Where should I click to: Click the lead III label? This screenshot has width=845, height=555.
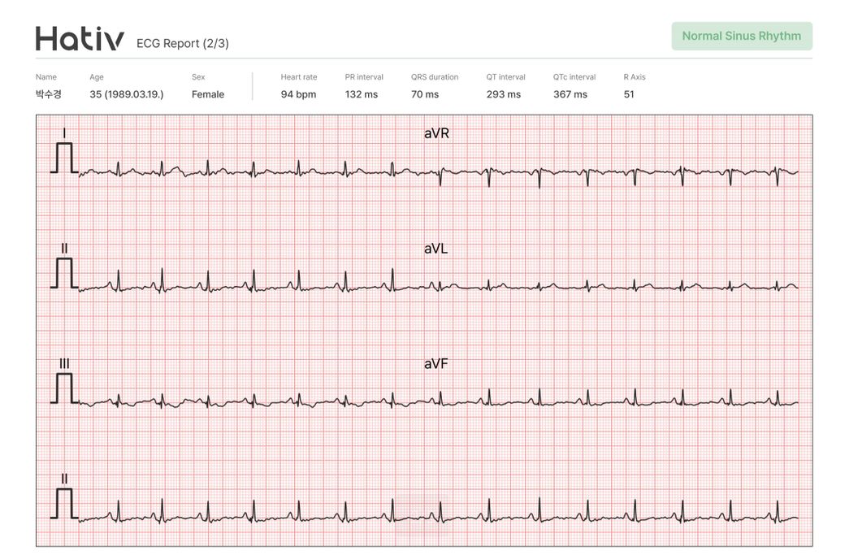[64, 362]
